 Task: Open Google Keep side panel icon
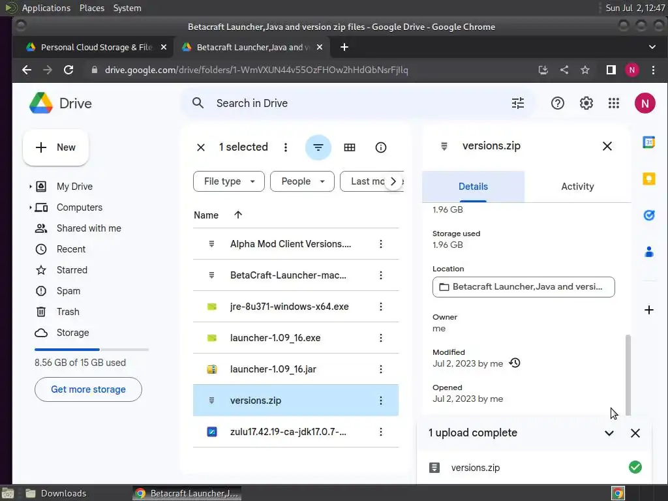[648, 179]
